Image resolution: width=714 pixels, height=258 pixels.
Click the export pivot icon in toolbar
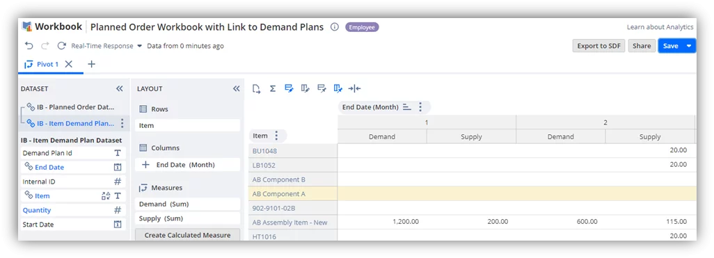tap(256, 88)
